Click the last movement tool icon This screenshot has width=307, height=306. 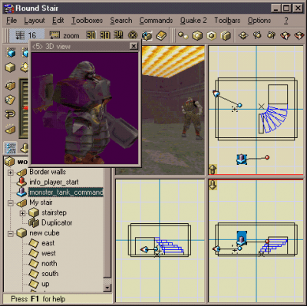tap(299, 35)
